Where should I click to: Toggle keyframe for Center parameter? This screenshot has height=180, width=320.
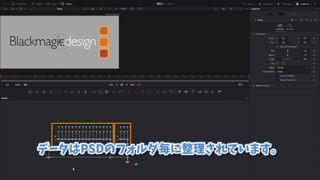314,38
